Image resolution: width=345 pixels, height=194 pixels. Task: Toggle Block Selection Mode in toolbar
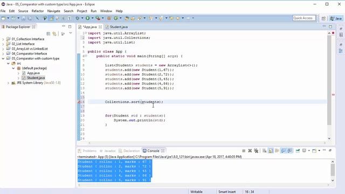tap(64, 18)
